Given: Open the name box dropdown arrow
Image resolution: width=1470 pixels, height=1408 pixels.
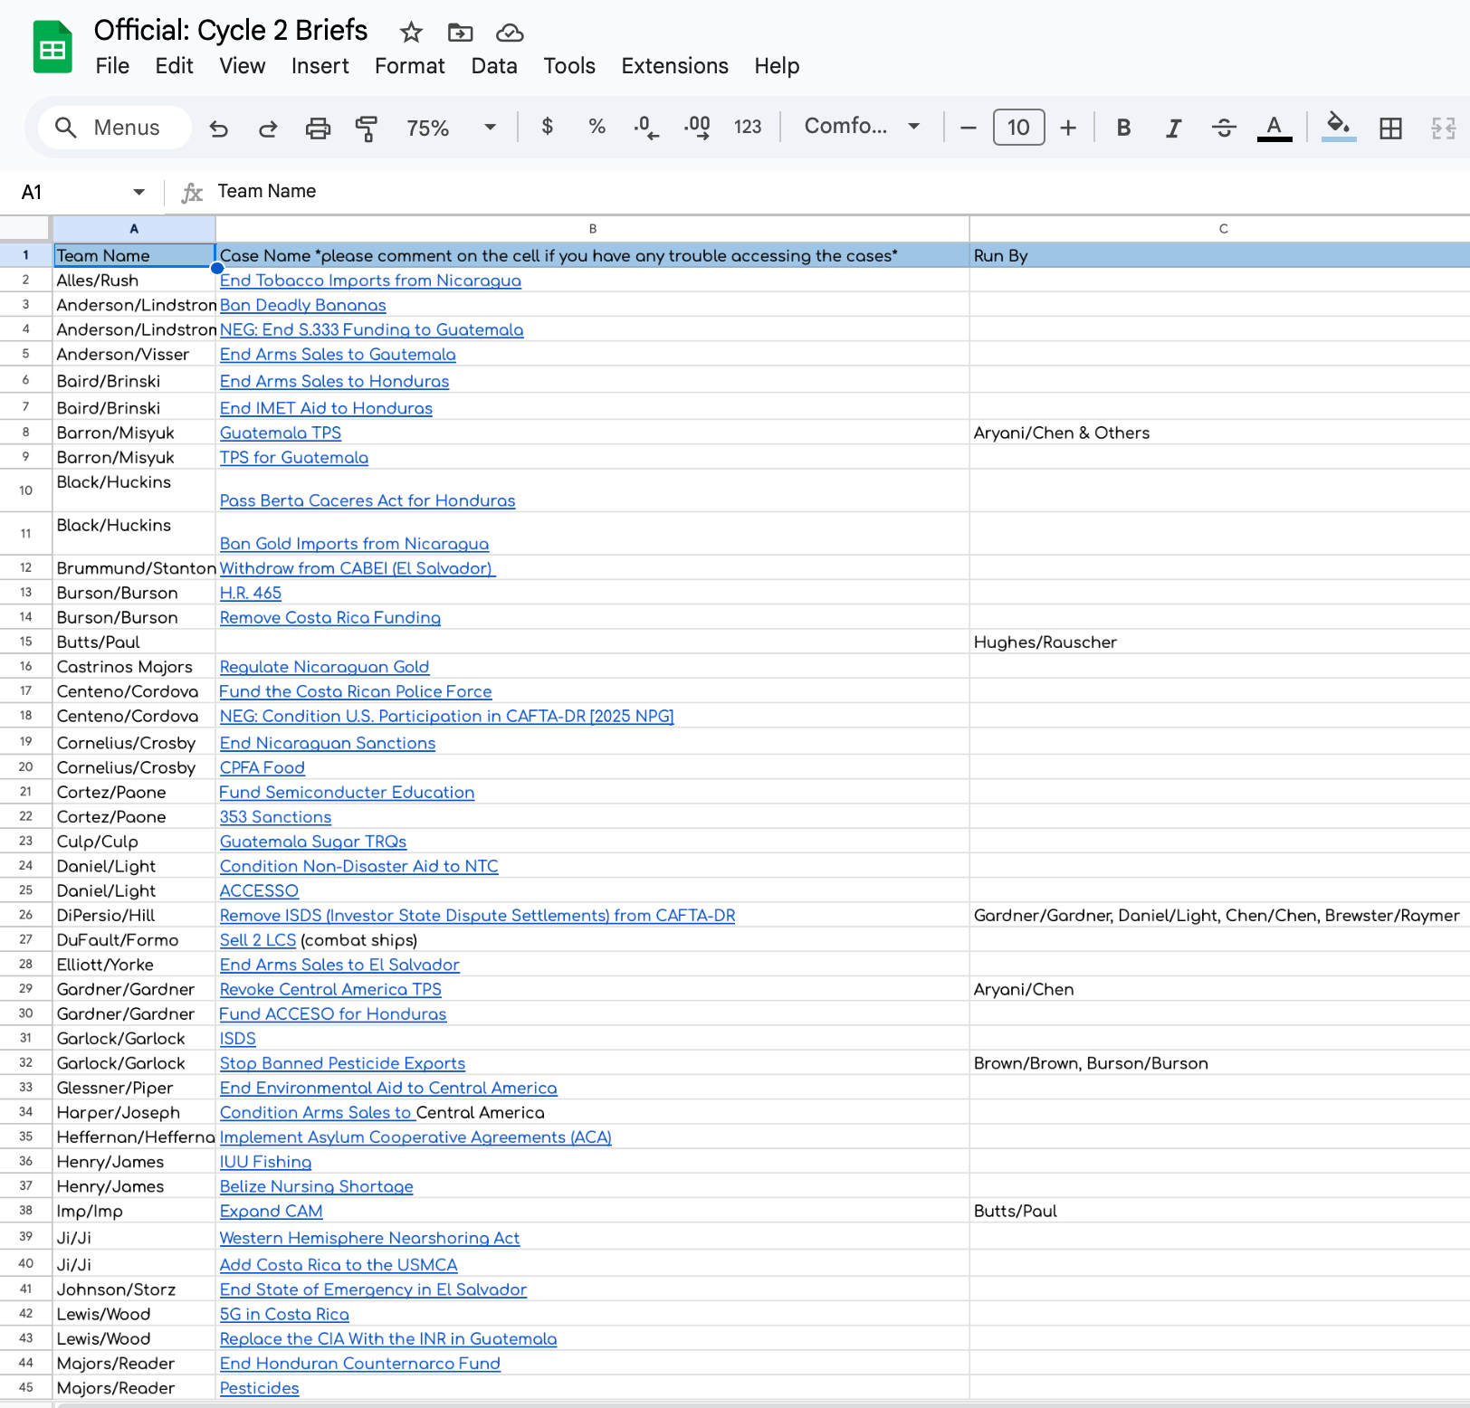Looking at the screenshot, I should [138, 192].
